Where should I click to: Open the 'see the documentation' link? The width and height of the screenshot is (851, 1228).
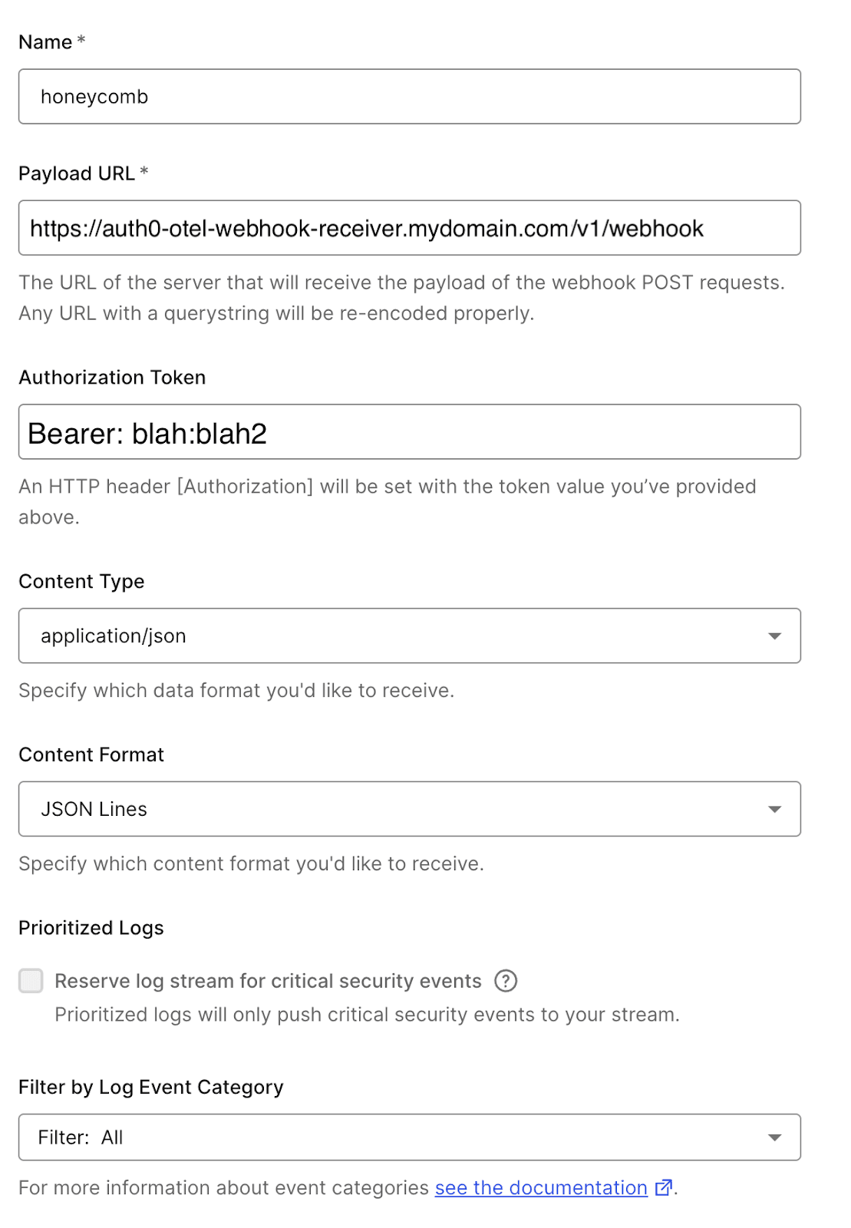(541, 1188)
